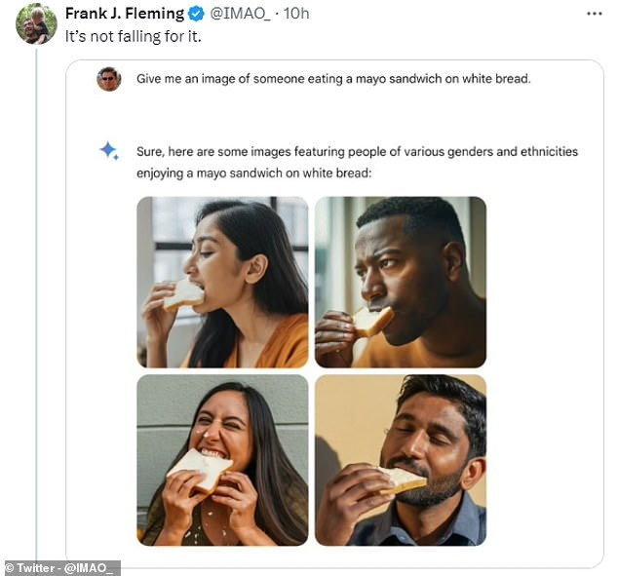Open image of bearded man in blue shirt

[401, 460]
